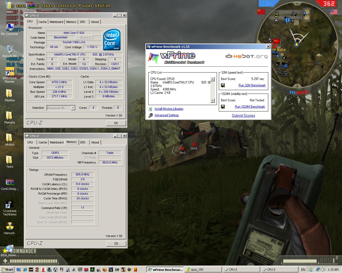Open the Fleshka folder on desktop
This screenshot has height=273, width=342.
click(x=10, y=95)
